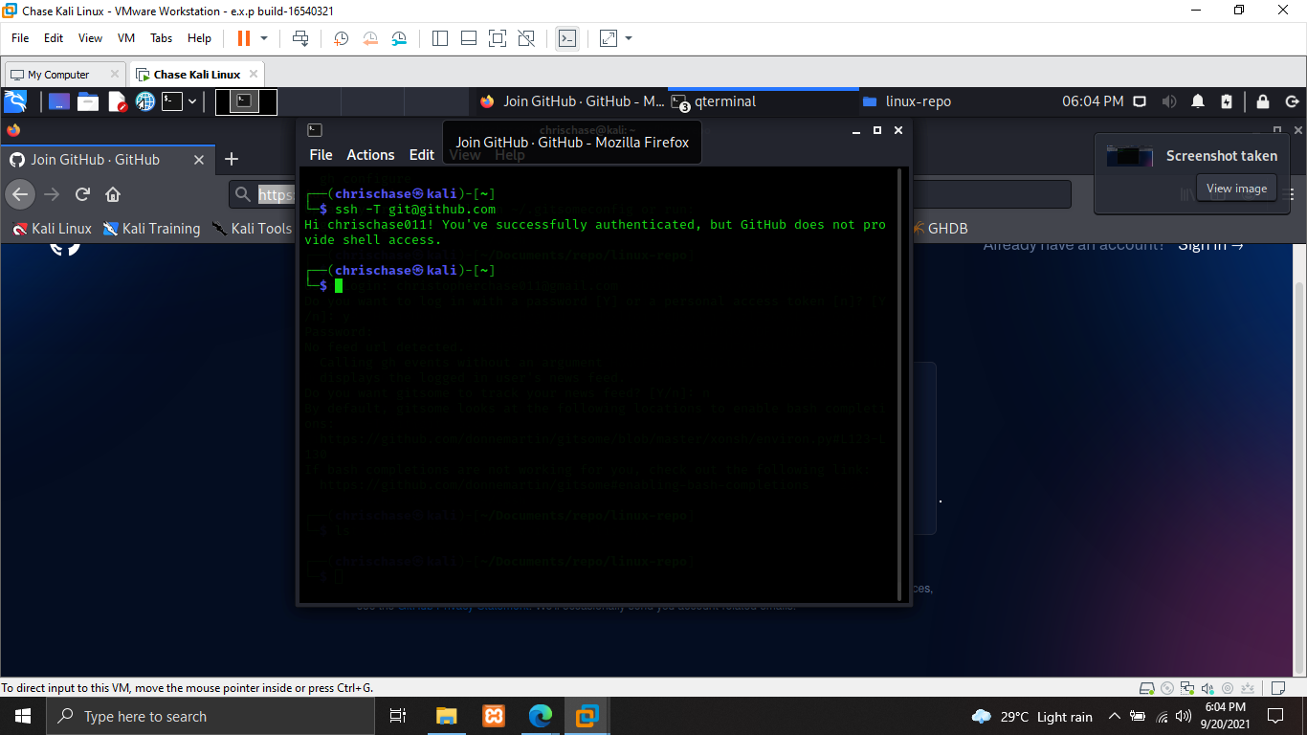
Task: Open the VMware Edit menu
Action: (x=54, y=38)
